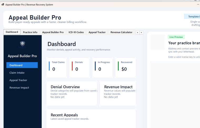Click the Recent Appeals heading
The height and width of the screenshot is (128, 200).
point(64,115)
